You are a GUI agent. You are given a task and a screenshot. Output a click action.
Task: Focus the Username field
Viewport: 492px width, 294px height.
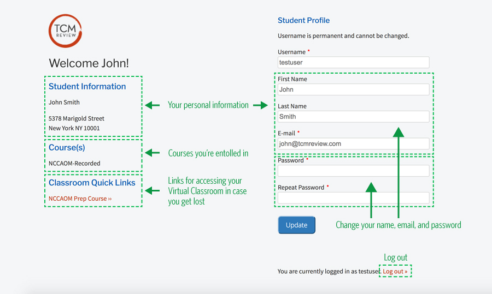coord(353,62)
